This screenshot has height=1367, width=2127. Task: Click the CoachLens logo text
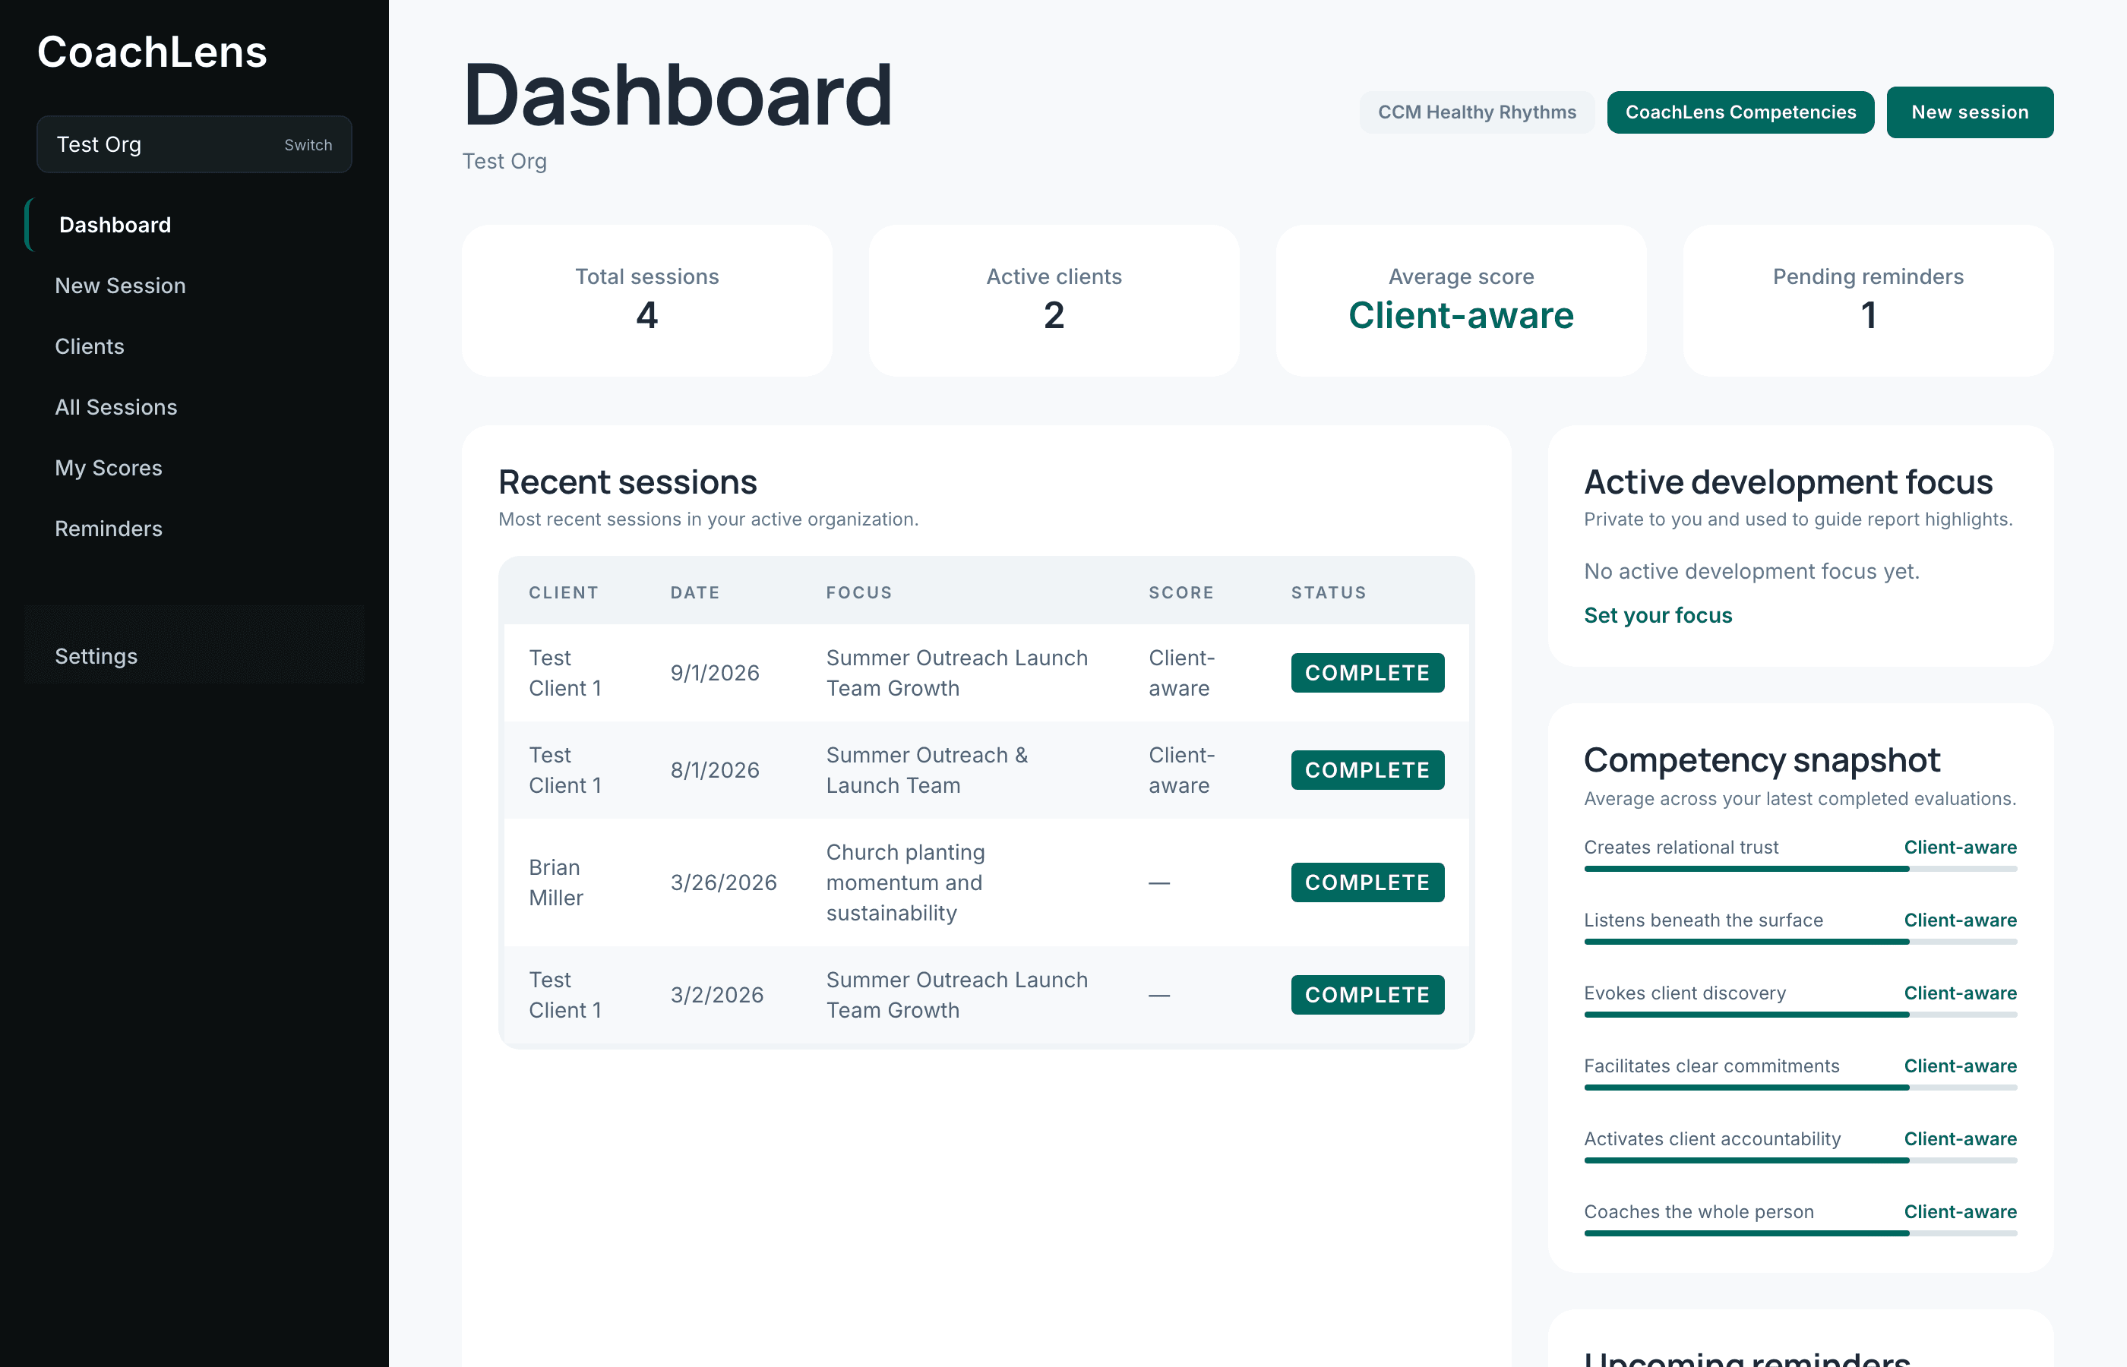coord(152,52)
